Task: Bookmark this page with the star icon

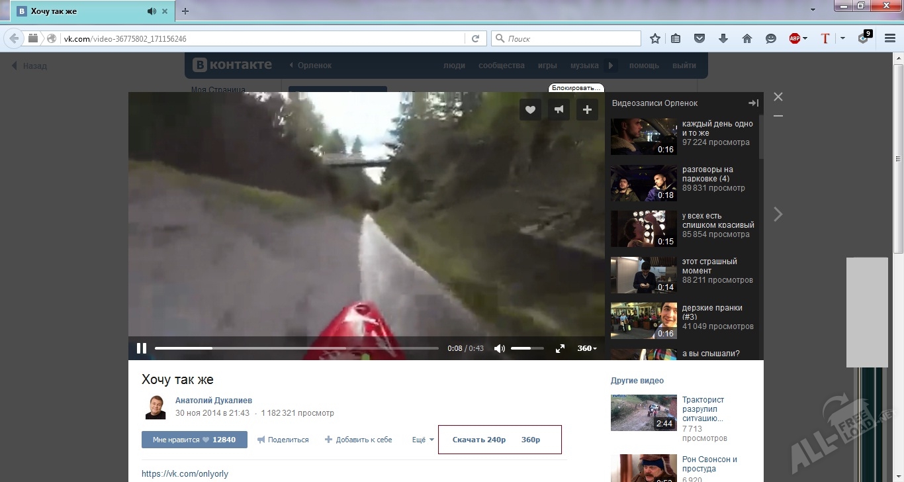Action: coord(655,38)
